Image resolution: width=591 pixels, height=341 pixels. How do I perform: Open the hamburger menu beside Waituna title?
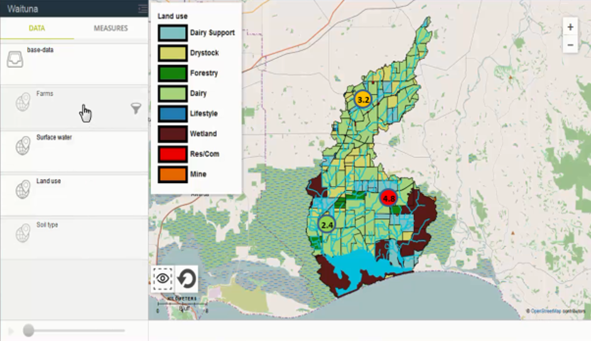143,8
